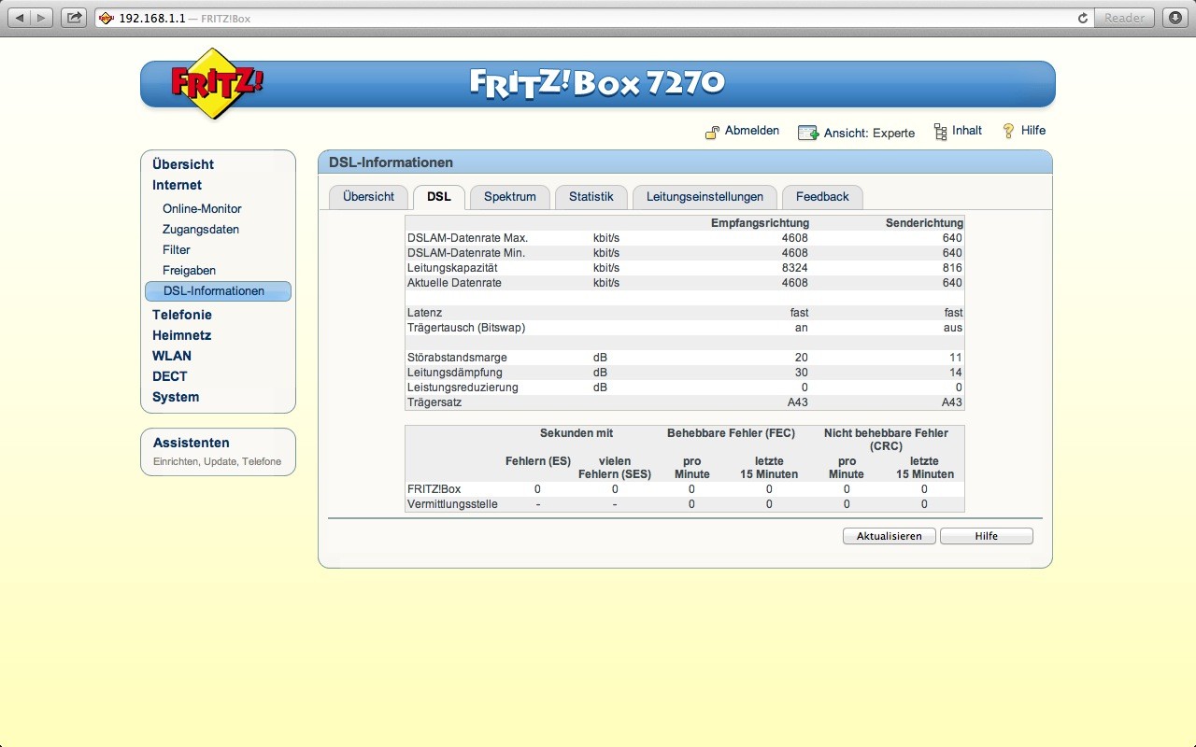The height and width of the screenshot is (747, 1196).
Task: Switch to the Spektrum tab
Action: [x=509, y=197]
